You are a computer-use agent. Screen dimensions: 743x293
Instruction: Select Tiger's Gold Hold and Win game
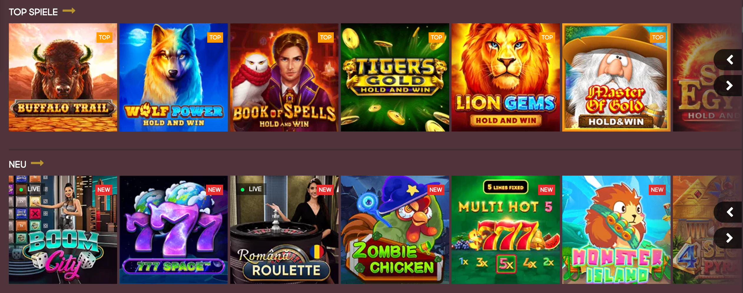pyautogui.click(x=395, y=77)
